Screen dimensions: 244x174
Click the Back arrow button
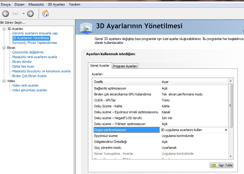pyautogui.click(x=6, y=14)
